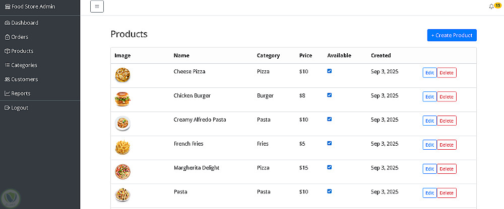Open the Products menu item
The width and height of the screenshot is (504, 209).
pos(22,51)
